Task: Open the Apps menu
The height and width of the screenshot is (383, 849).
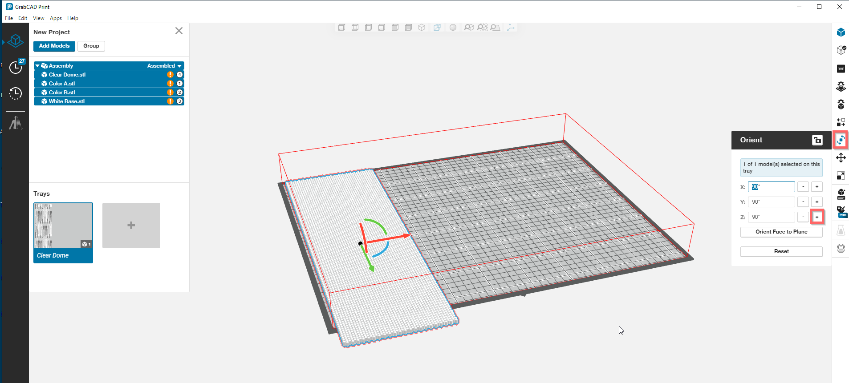Action: point(56,18)
